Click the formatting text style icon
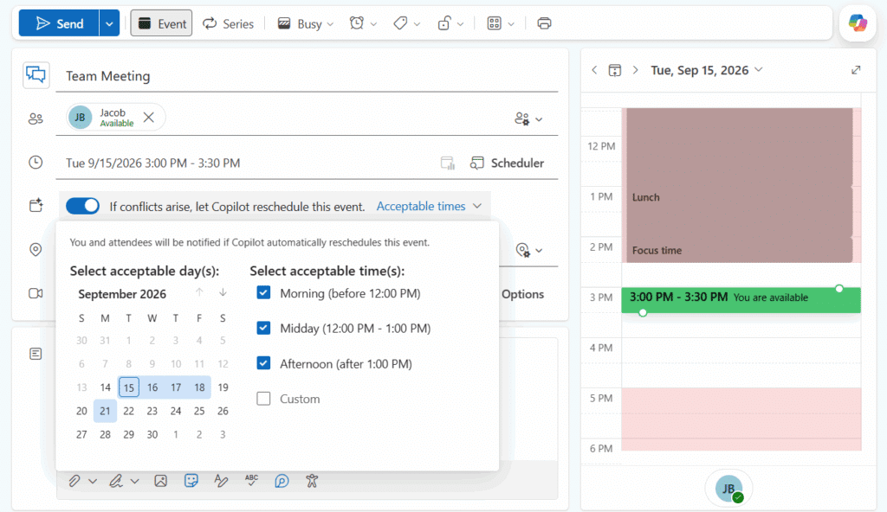This screenshot has height=512, width=887. (221, 481)
